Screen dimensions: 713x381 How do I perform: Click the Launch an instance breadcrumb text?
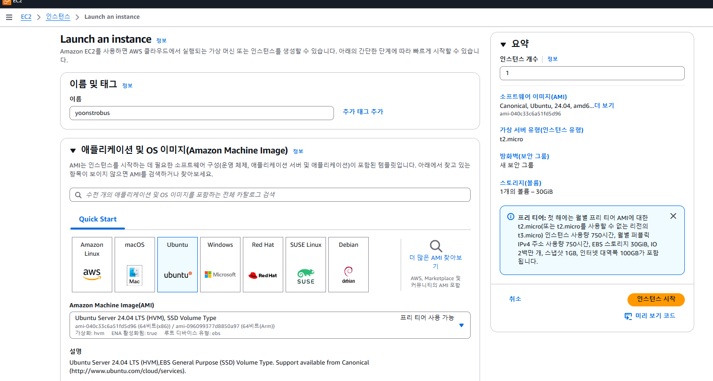(x=112, y=17)
